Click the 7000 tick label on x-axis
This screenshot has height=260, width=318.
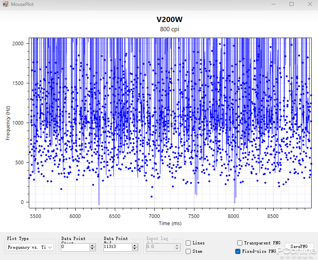154,216
